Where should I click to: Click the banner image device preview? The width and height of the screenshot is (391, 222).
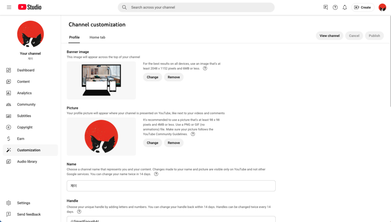[101, 80]
